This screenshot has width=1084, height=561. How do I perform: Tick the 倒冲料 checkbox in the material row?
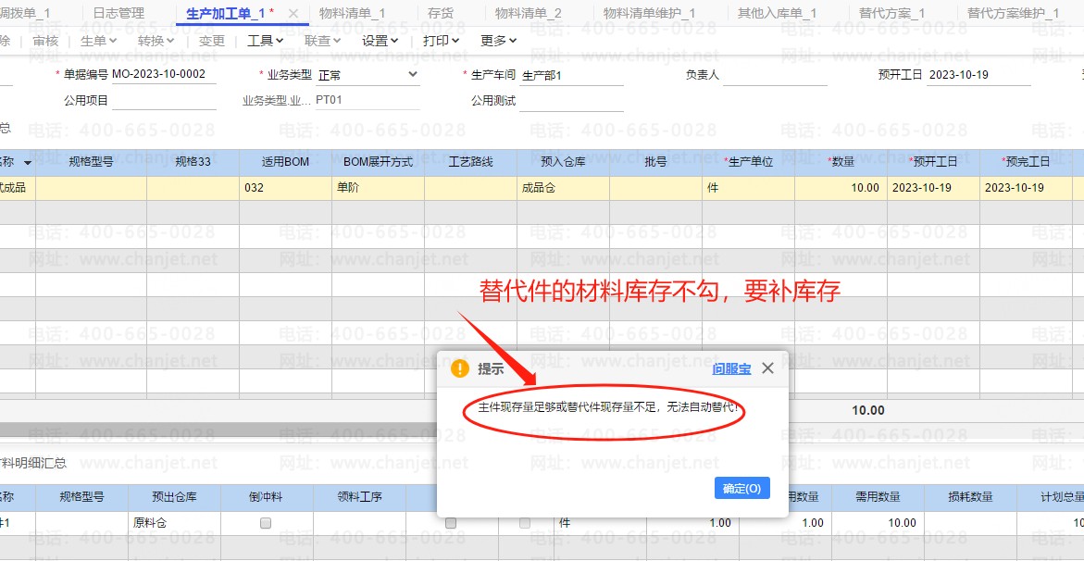pos(266,523)
